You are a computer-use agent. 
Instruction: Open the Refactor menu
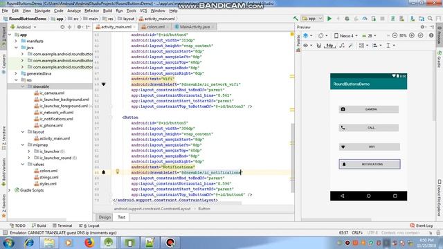(x=92, y=11)
